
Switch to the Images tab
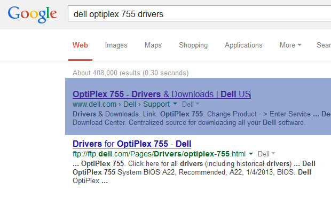click(116, 45)
